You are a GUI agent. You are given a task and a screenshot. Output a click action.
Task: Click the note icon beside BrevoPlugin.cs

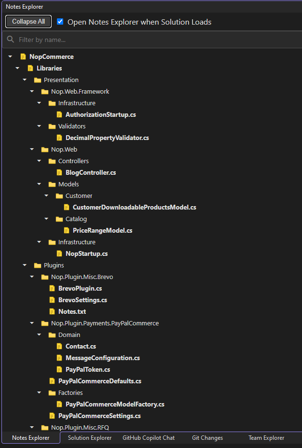click(52, 289)
